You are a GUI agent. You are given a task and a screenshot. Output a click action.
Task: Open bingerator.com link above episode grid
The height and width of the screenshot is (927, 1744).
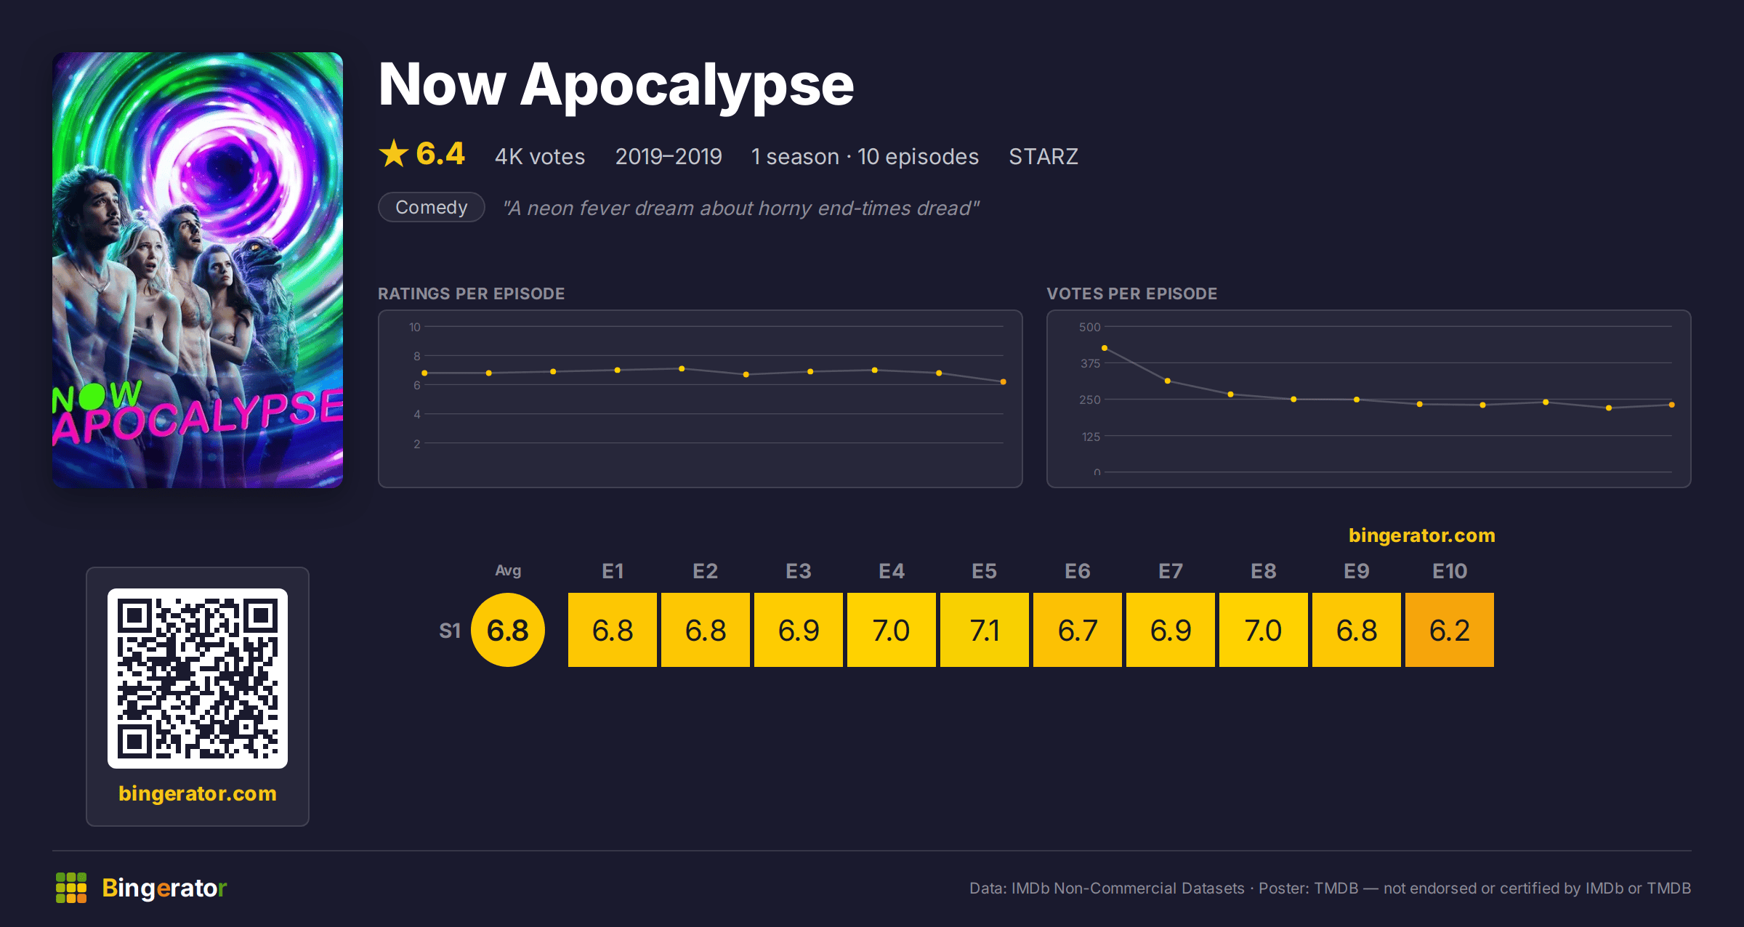coord(1421,535)
